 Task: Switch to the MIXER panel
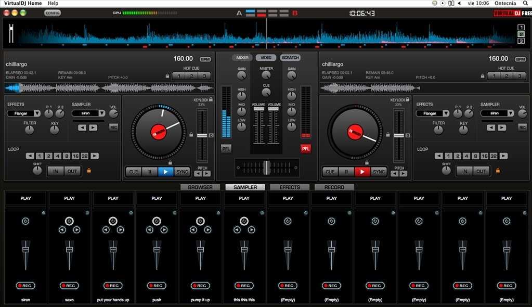click(x=242, y=58)
